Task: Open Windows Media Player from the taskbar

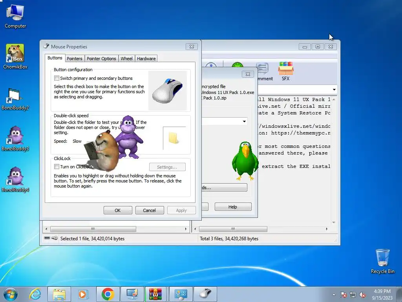Action: (83, 294)
